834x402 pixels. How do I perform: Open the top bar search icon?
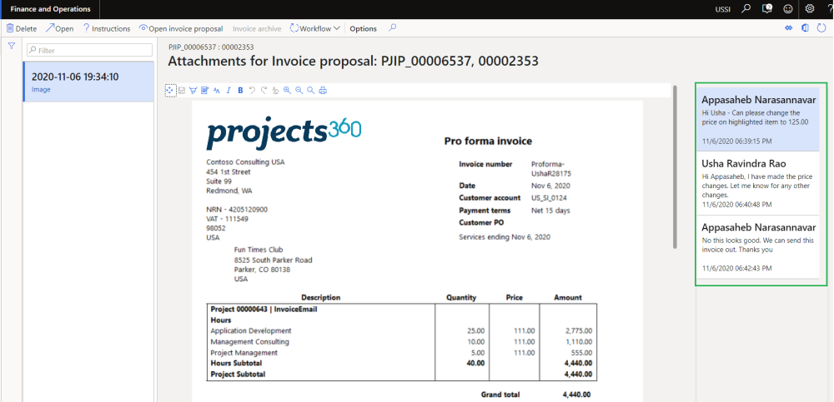[746, 9]
